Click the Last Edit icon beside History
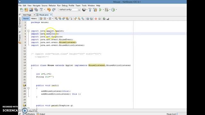205x115 pixels. pos(41,19)
